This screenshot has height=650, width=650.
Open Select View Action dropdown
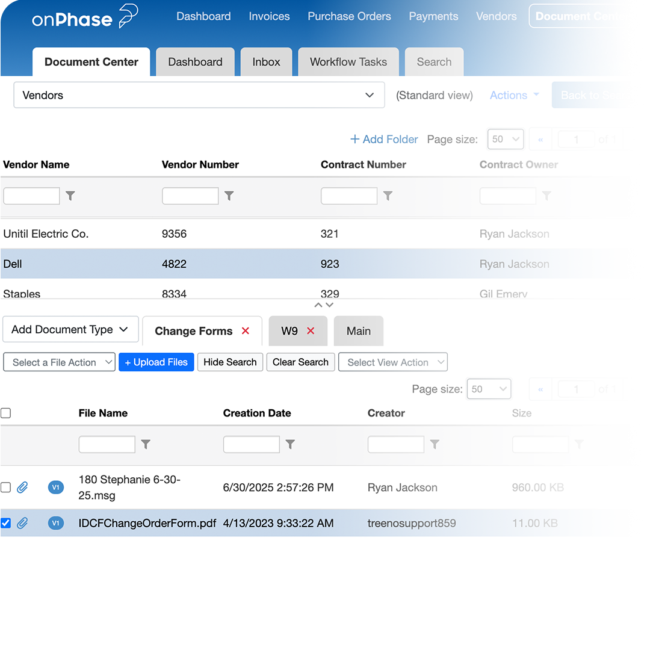point(393,362)
